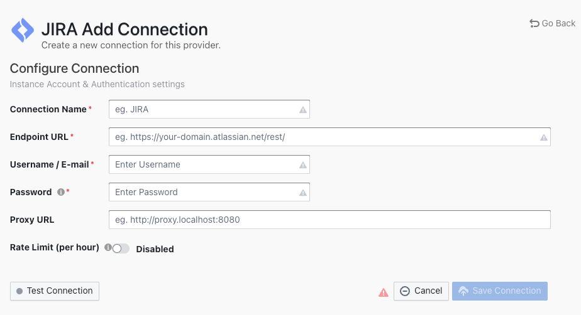
Task: Click the Cancel button
Action: click(421, 291)
